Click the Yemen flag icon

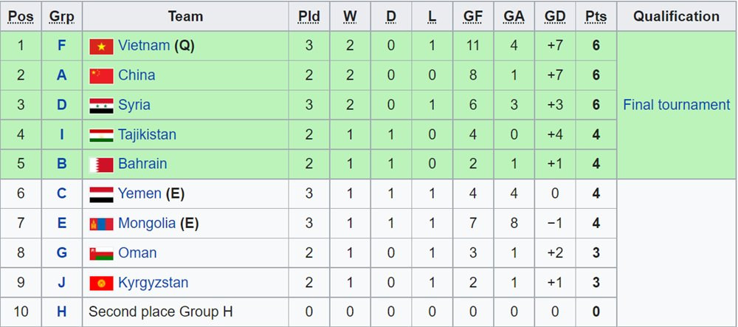pos(101,193)
